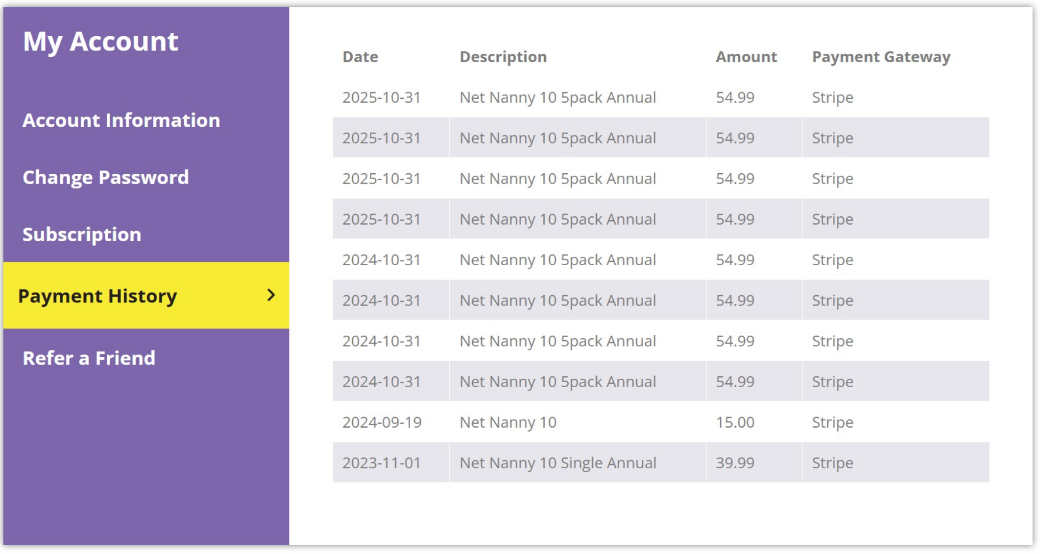Click the Net Nanny 10 5pack Annual description text

558,97
